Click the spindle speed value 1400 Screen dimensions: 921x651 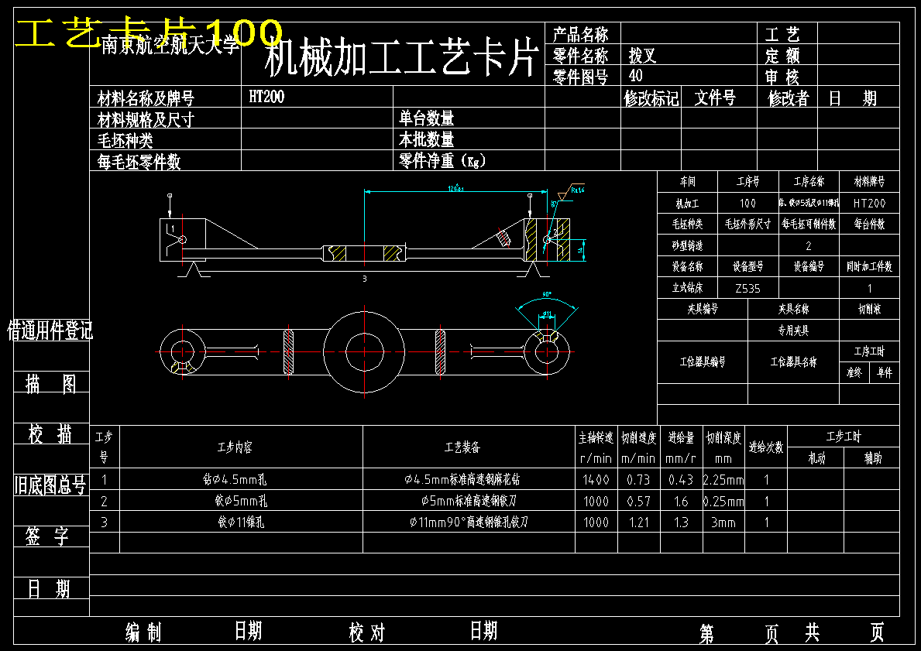[x=596, y=480]
